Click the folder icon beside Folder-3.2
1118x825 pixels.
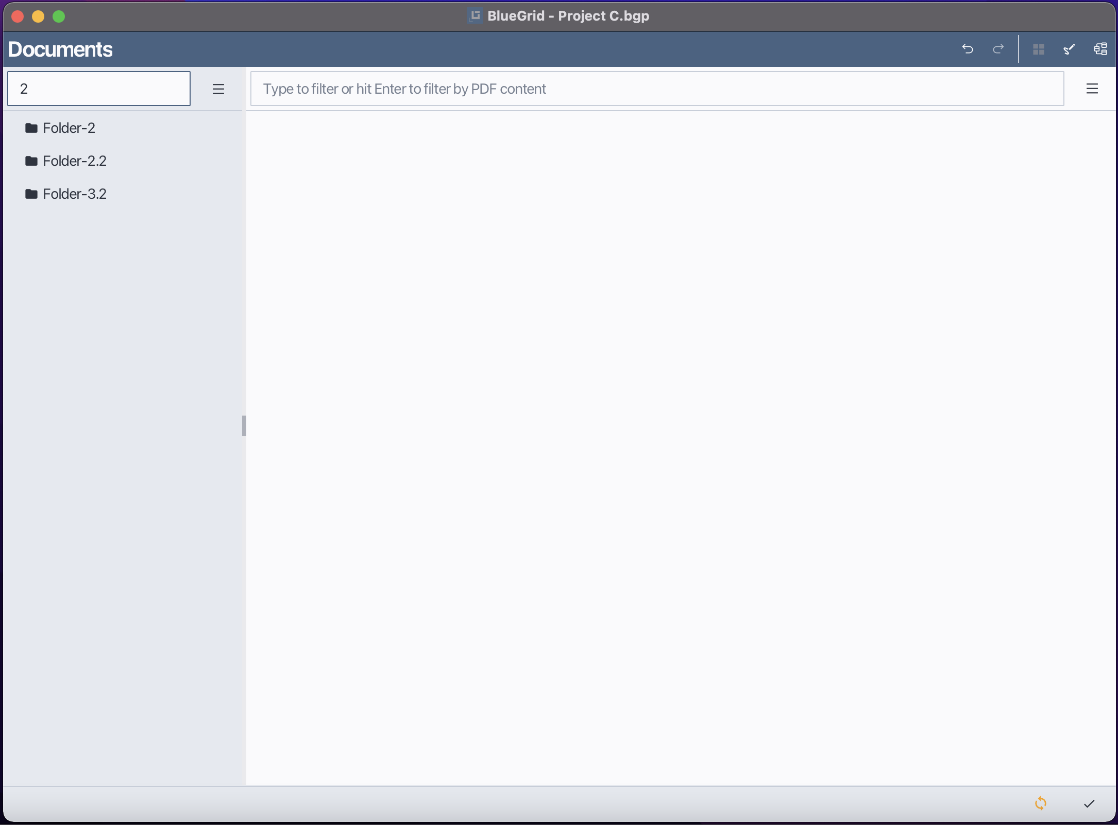point(31,194)
